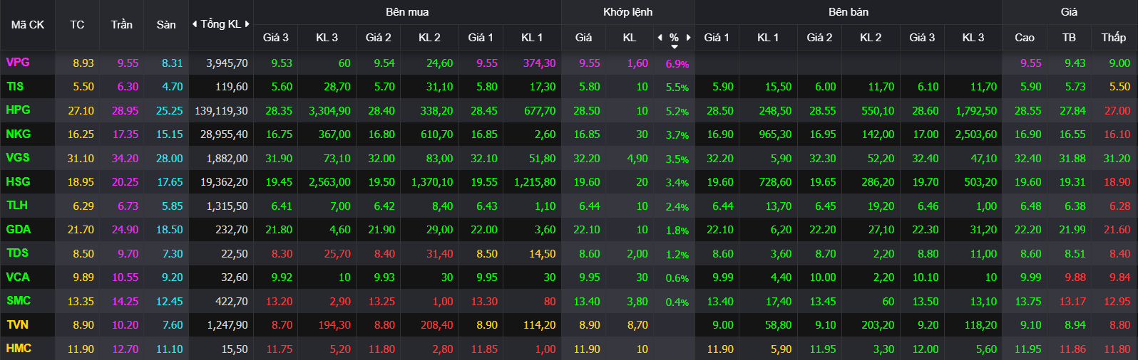Sort by Sàn column header
This screenshot has width=1138, height=360.
tap(165, 25)
